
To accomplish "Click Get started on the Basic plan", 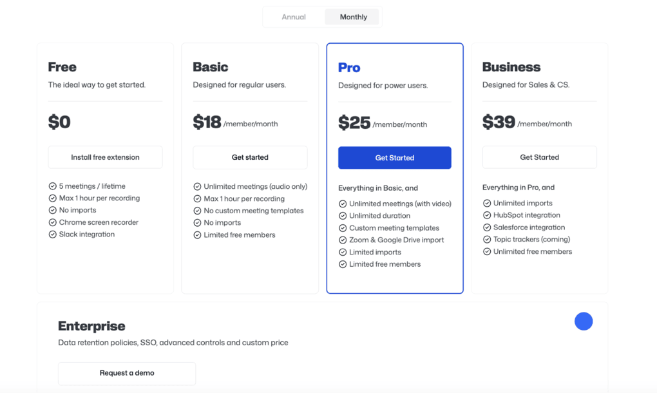I will [250, 157].
